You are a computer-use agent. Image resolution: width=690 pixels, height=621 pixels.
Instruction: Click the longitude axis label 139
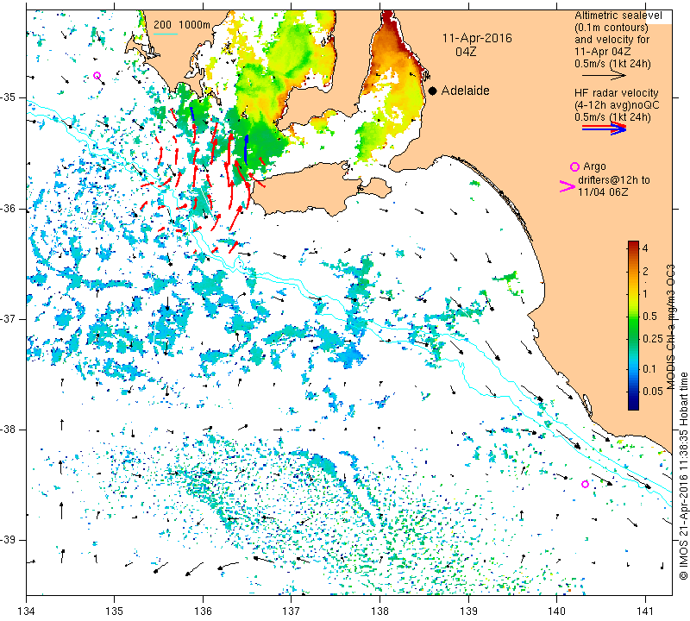coord(468,612)
